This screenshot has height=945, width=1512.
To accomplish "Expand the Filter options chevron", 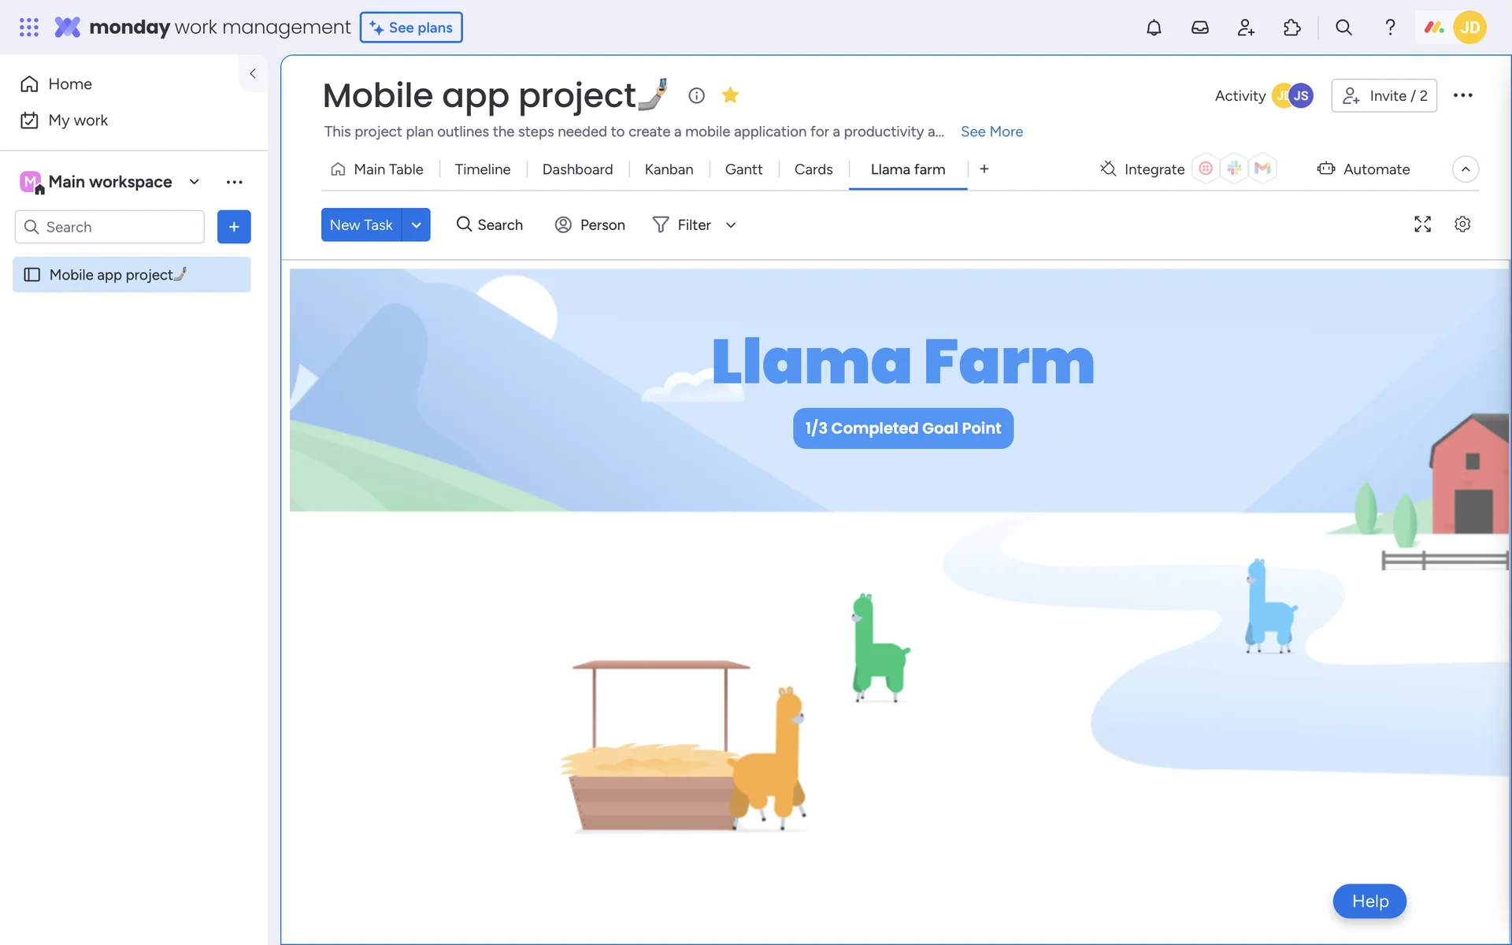I will pyautogui.click(x=731, y=225).
